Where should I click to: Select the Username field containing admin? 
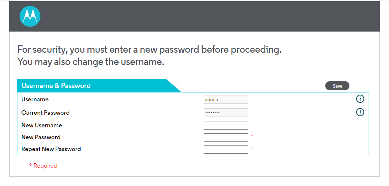tap(226, 99)
